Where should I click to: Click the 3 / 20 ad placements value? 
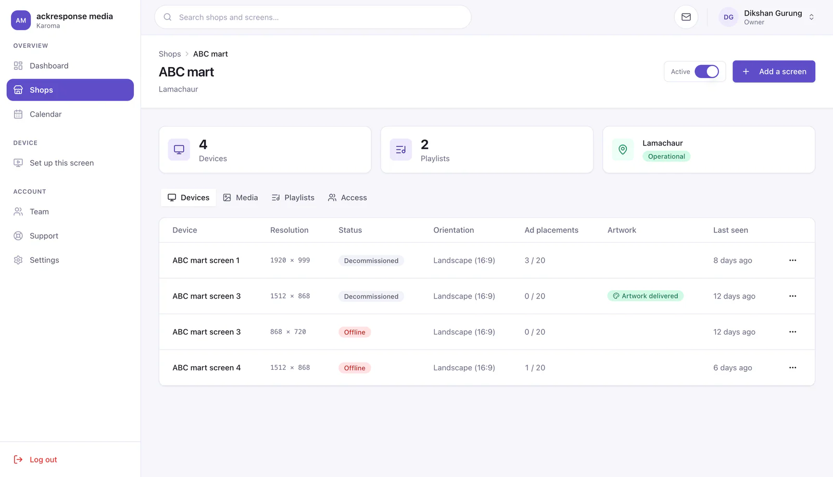pyautogui.click(x=535, y=261)
